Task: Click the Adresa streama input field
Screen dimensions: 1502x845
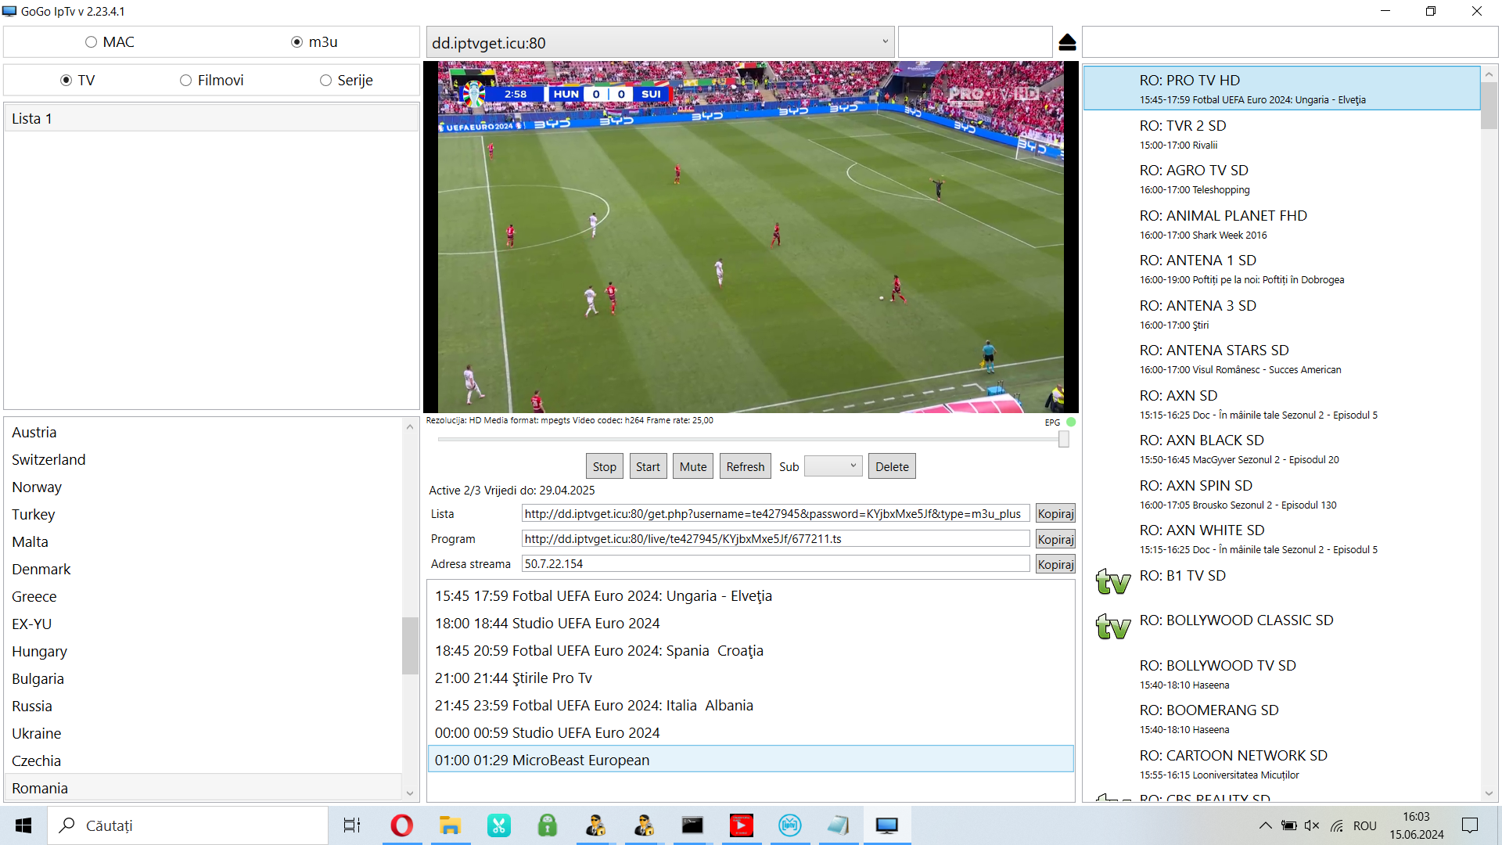Action: 775,563
